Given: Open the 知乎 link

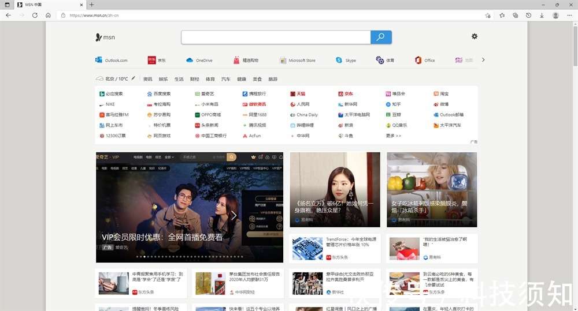Looking at the screenshot, I should [x=393, y=104].
